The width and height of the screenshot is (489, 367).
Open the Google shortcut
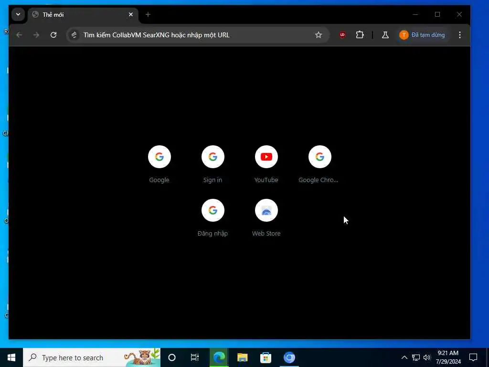159,164
